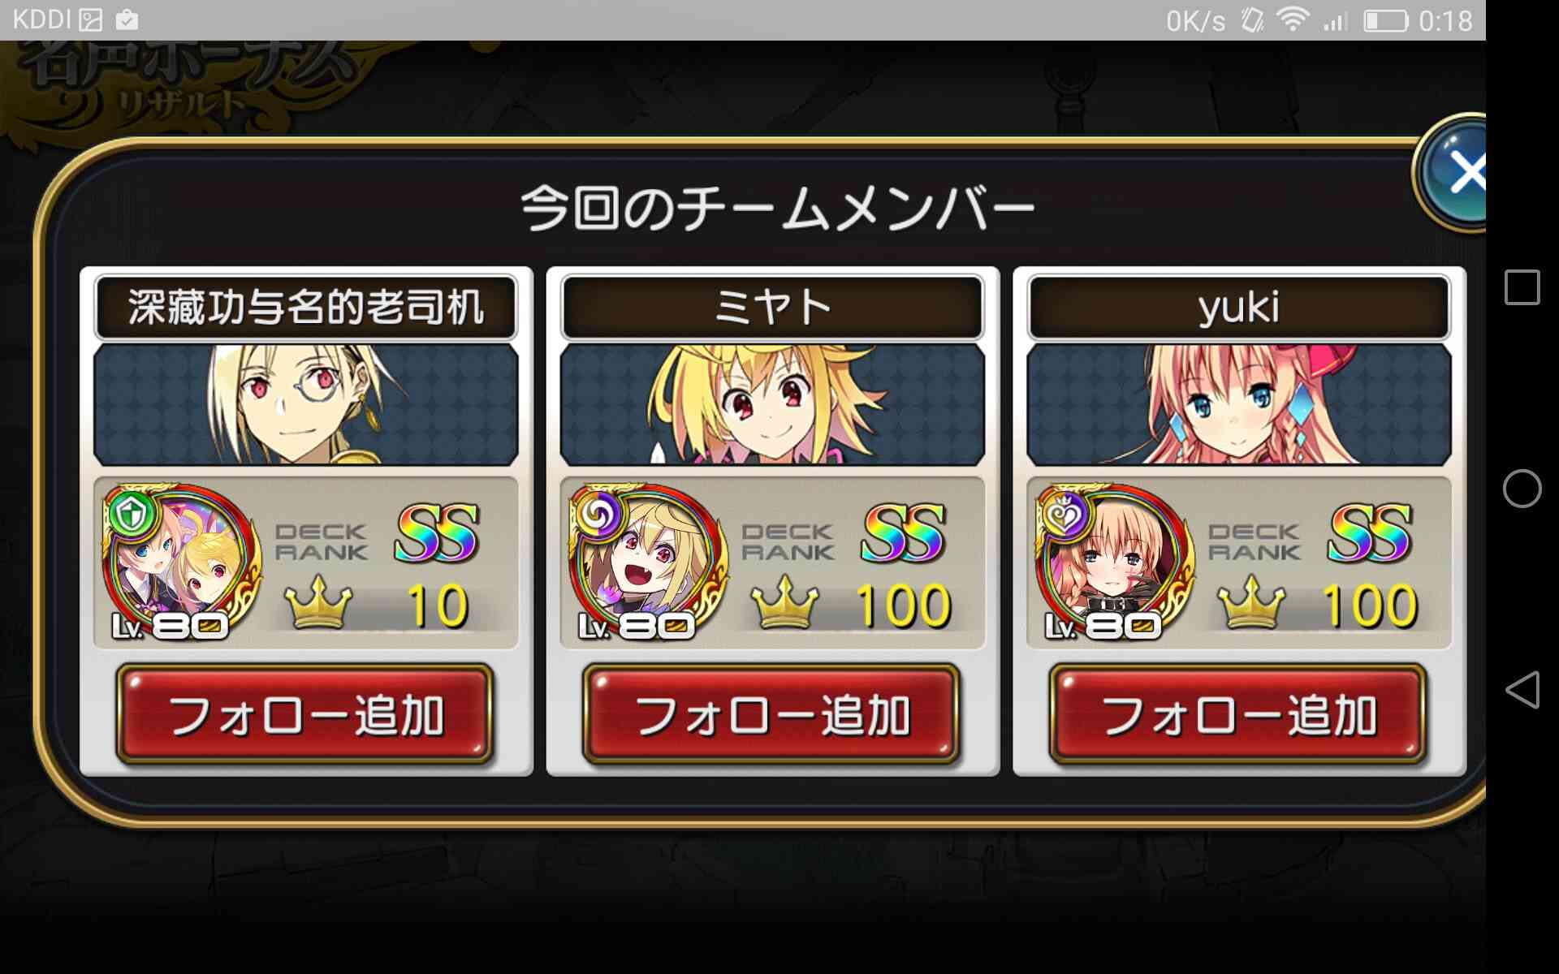
Task: Tap follow-add button under 深藏功与名的老司机
Action: click(x=305, y=715)
